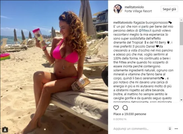Click the scrollbar down arrow in caption
Image resolution: width=183 pixels, height=134 pixels.
tap(181, 100)
